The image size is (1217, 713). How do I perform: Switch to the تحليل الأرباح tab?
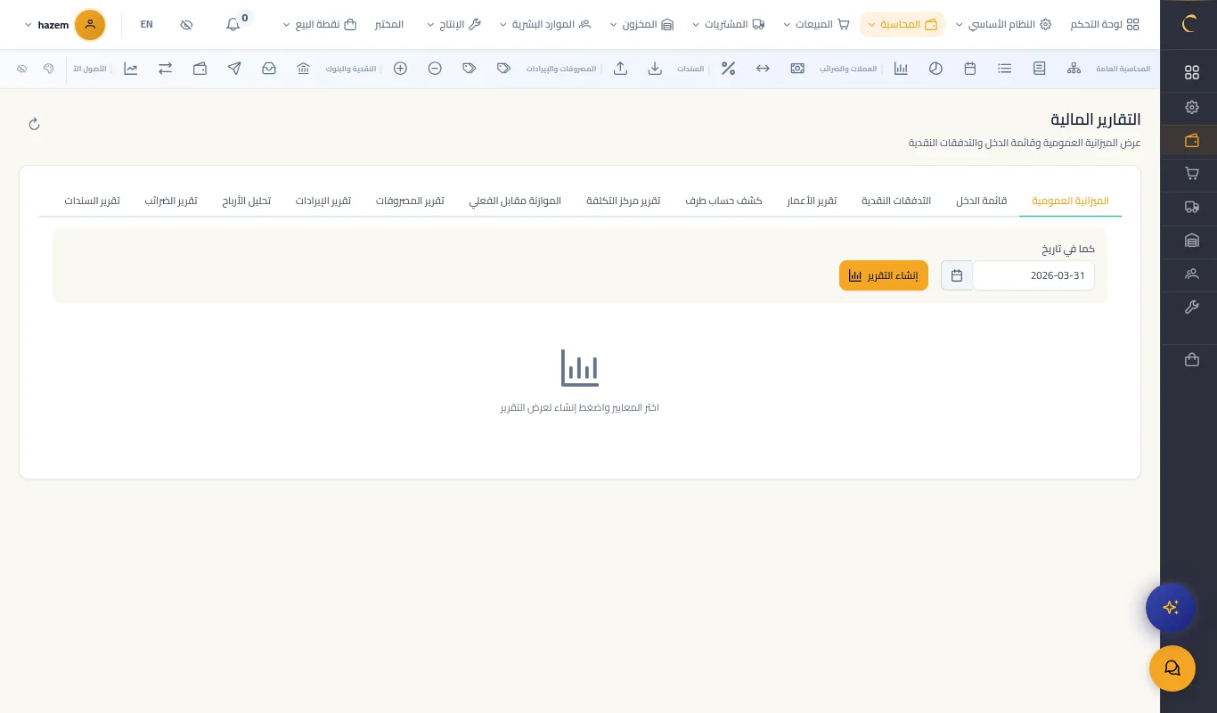pyautogui.click(x=247, y=201)
